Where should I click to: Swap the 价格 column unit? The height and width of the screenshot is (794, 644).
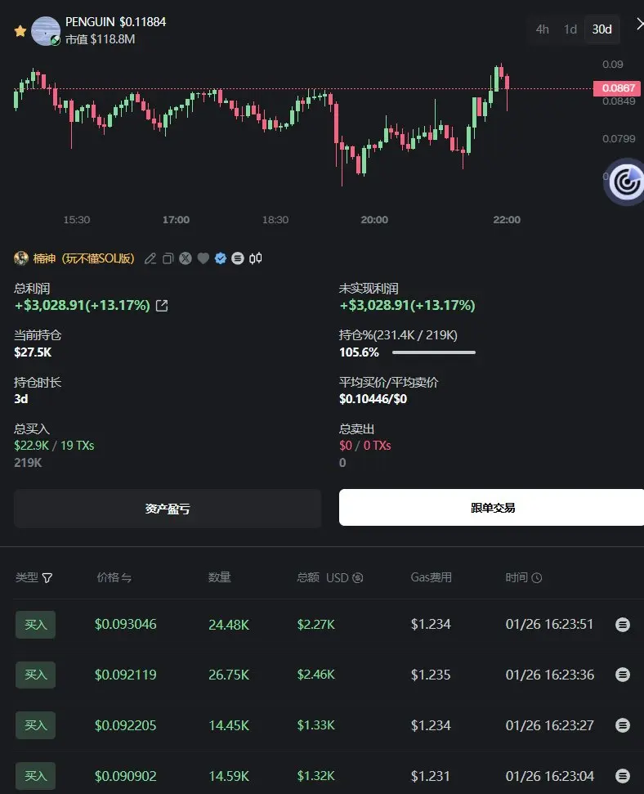click(x=127, y=578)
